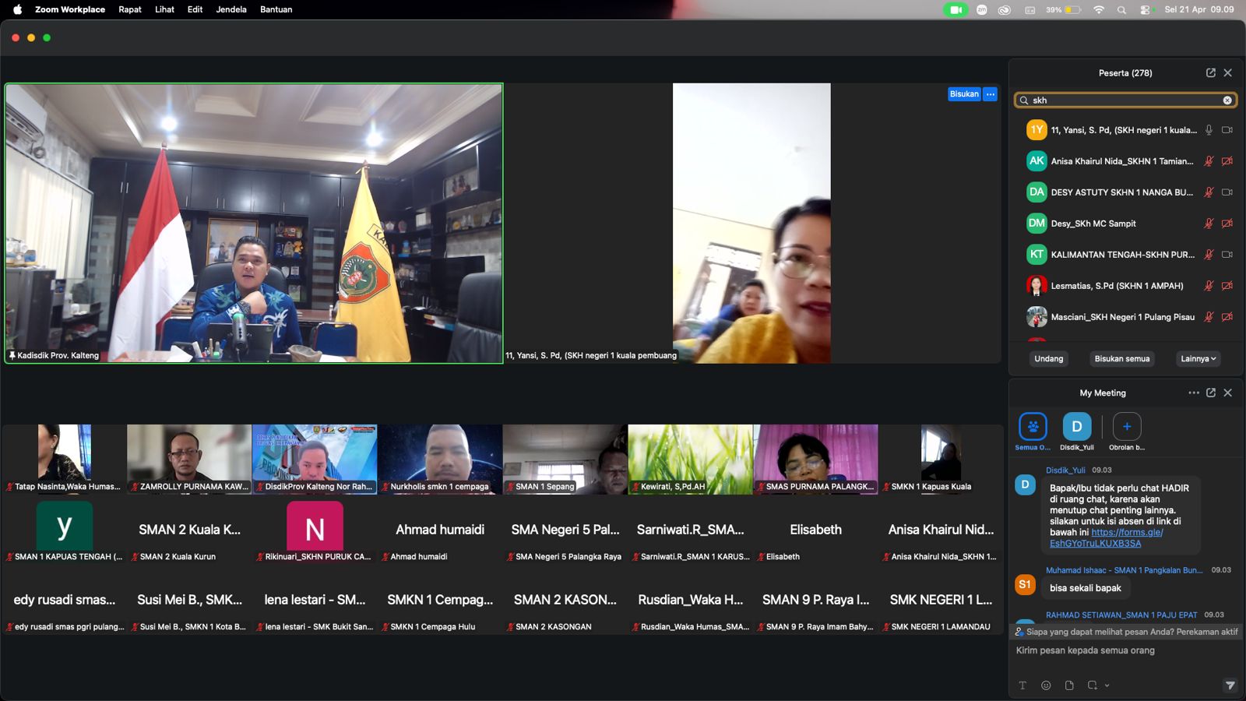
Task: Click the chat message input field
Action: [1121, 650]
